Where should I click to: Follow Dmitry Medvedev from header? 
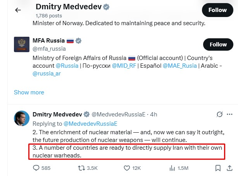click(x=217, y=10)
